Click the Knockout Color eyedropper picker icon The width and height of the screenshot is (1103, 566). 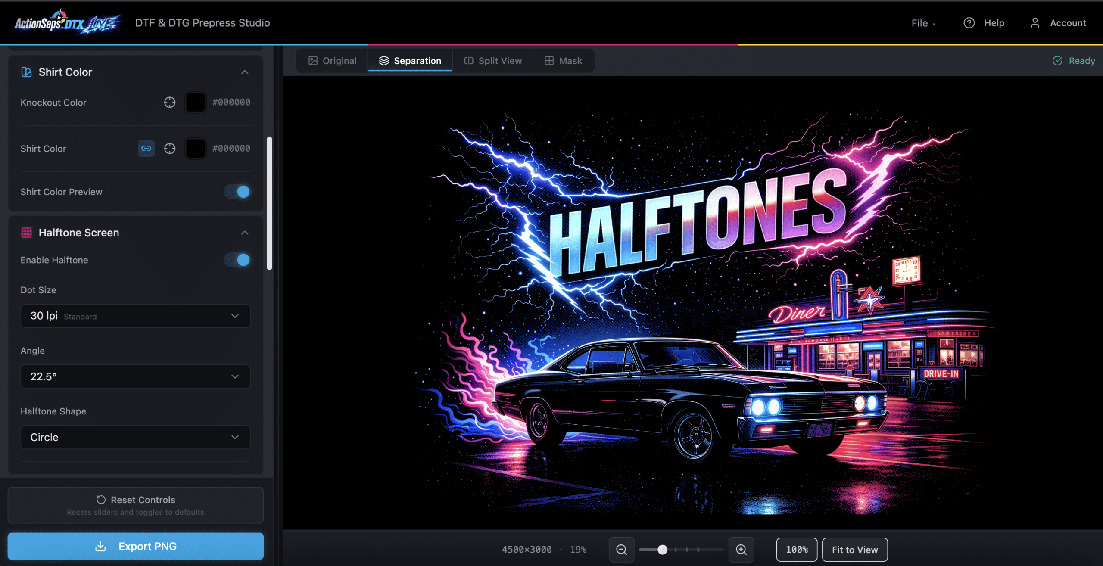[170, 102]
